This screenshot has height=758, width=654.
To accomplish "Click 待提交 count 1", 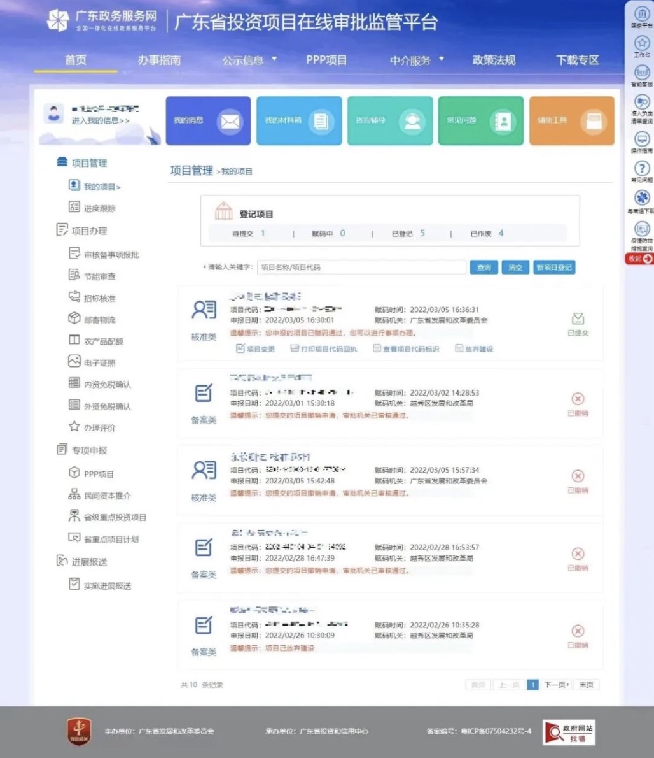I will (x=263, y=233).
